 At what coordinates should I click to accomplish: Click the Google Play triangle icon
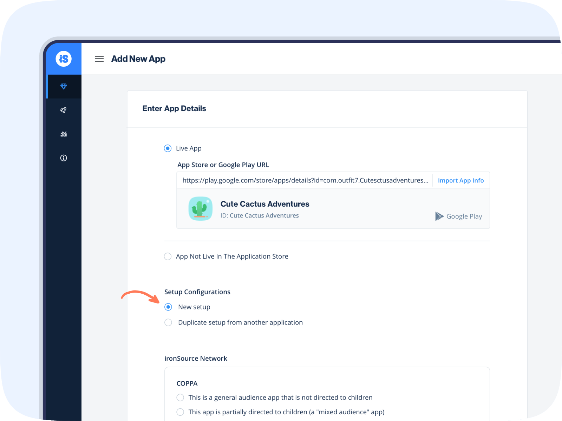tap(439, 216)
